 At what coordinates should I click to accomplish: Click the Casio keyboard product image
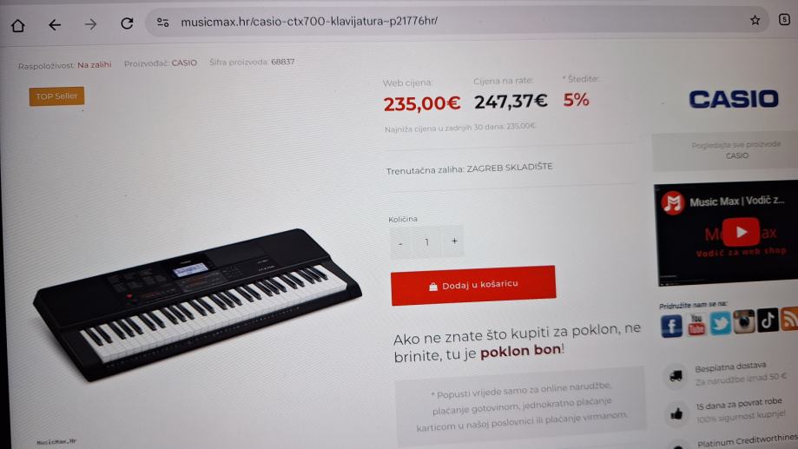[x=197, y=303]
